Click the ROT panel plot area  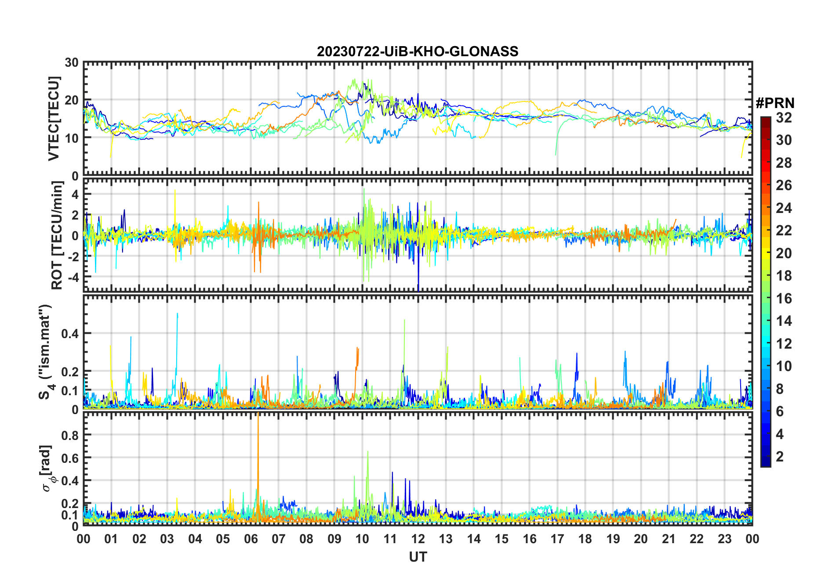tap(418, 235)
